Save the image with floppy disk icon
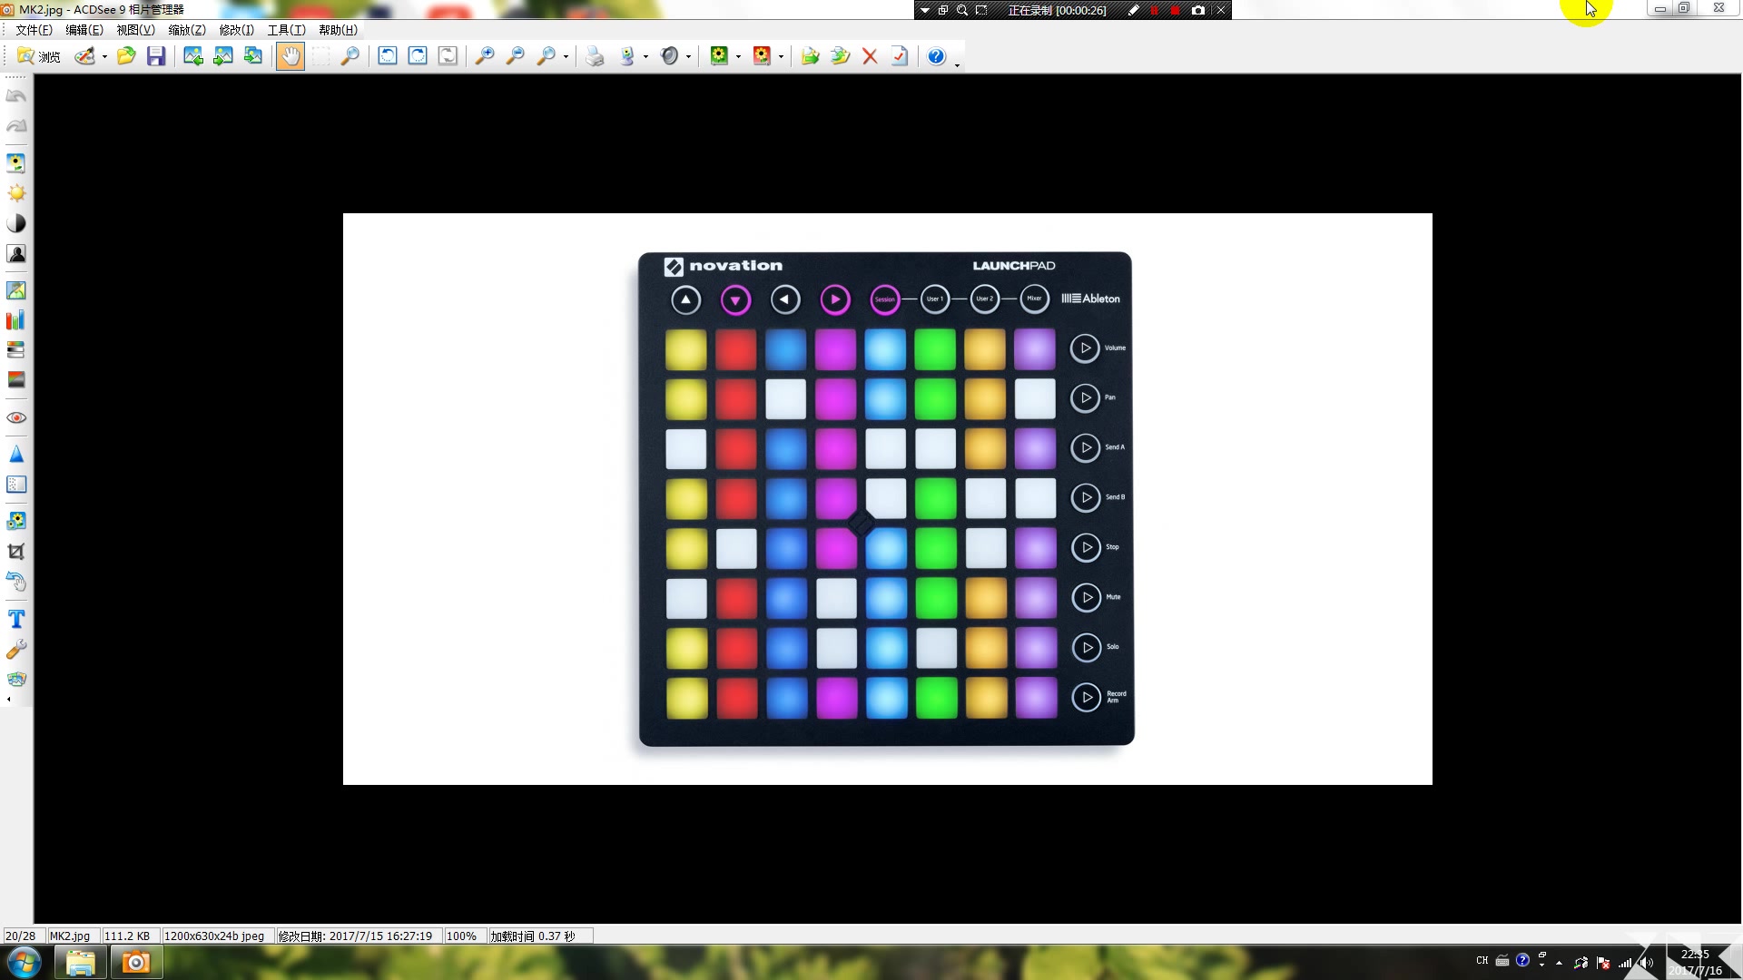The image size is (1743, 980). coord(156,56)
